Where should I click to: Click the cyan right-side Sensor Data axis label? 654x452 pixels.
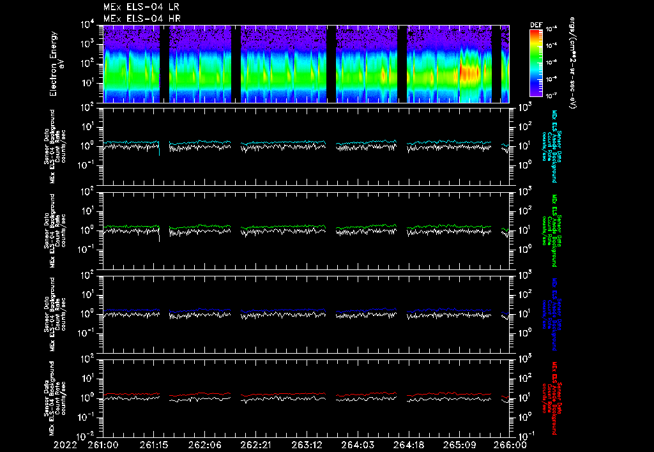coord(551,146)
